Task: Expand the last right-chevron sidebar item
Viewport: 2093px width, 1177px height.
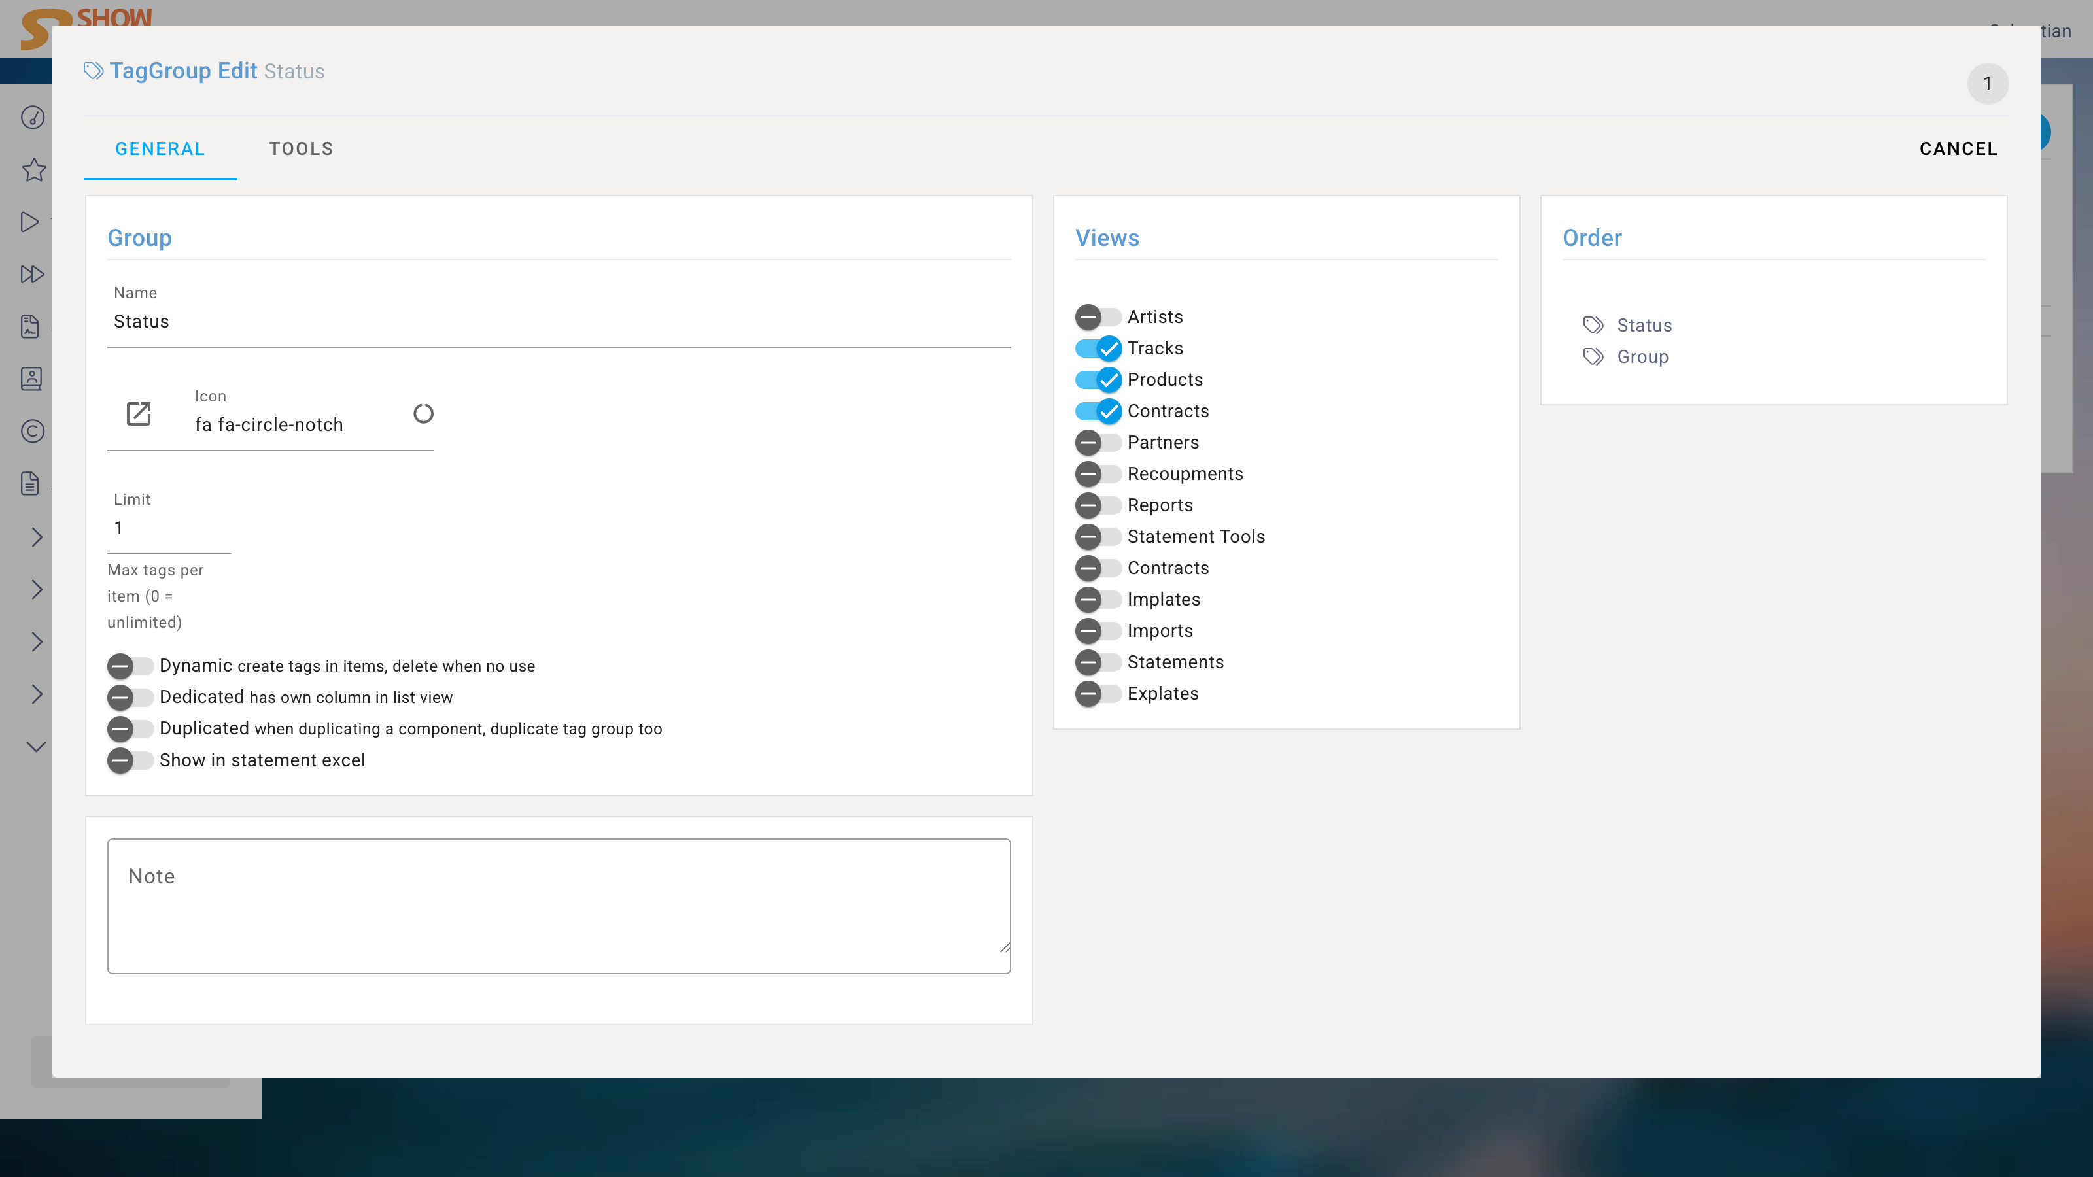Action: (37, 694)
